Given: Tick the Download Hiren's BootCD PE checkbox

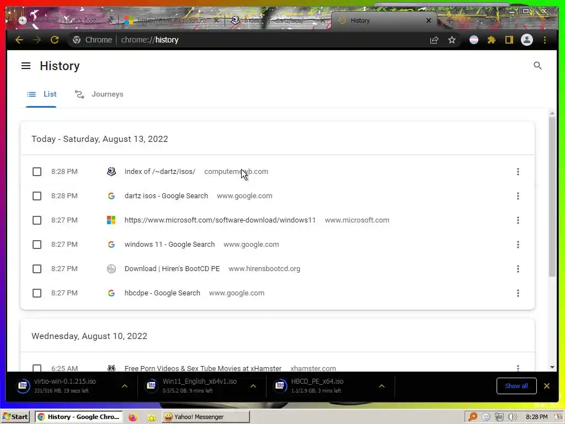Looking at the screenshot, I should click(x=37, y=269).
